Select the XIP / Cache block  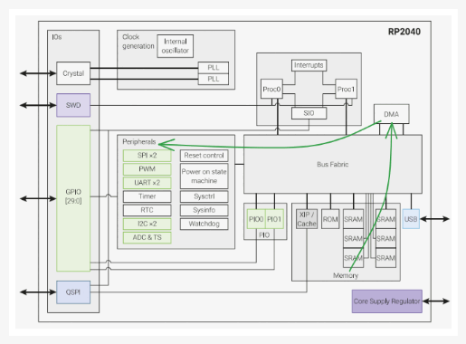click(307, 219)
